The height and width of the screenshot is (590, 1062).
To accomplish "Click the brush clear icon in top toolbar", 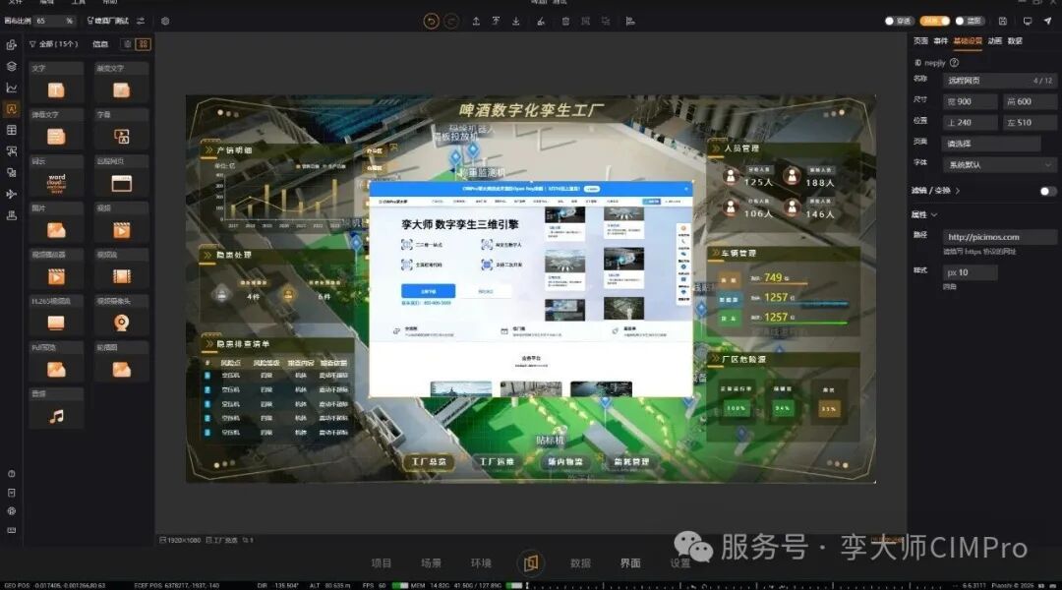I will [x=541, y=21].
